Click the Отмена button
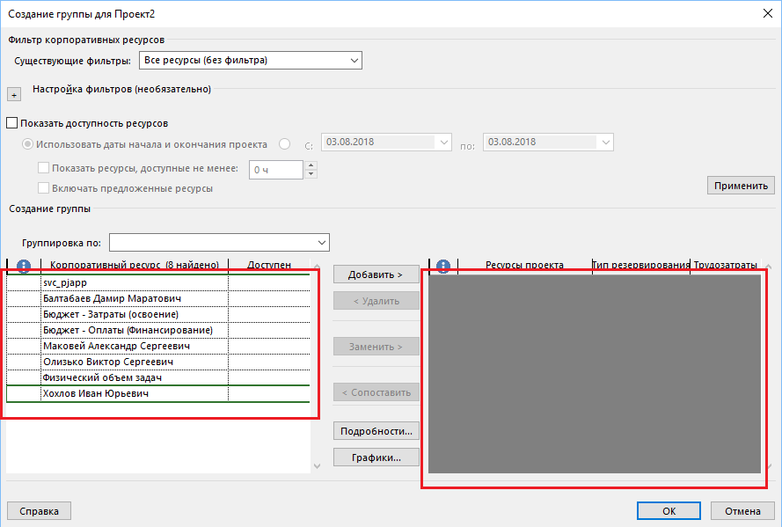782x527 pixels. [x=742, y=510]
